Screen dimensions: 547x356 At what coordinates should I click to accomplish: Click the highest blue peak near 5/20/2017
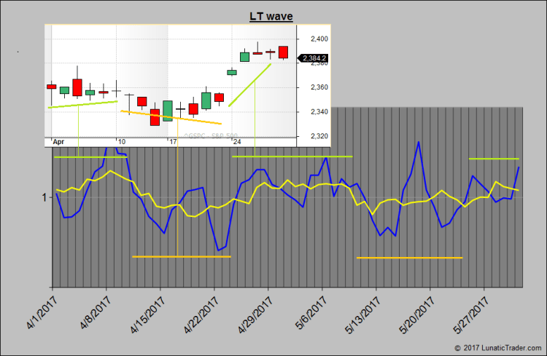pyautogui.click(x=419, y=142)
